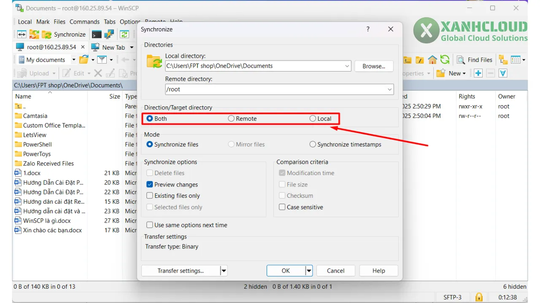Go to remote home directory icon
This screenshot has height=303, width=540.
(x=432, y=60)
